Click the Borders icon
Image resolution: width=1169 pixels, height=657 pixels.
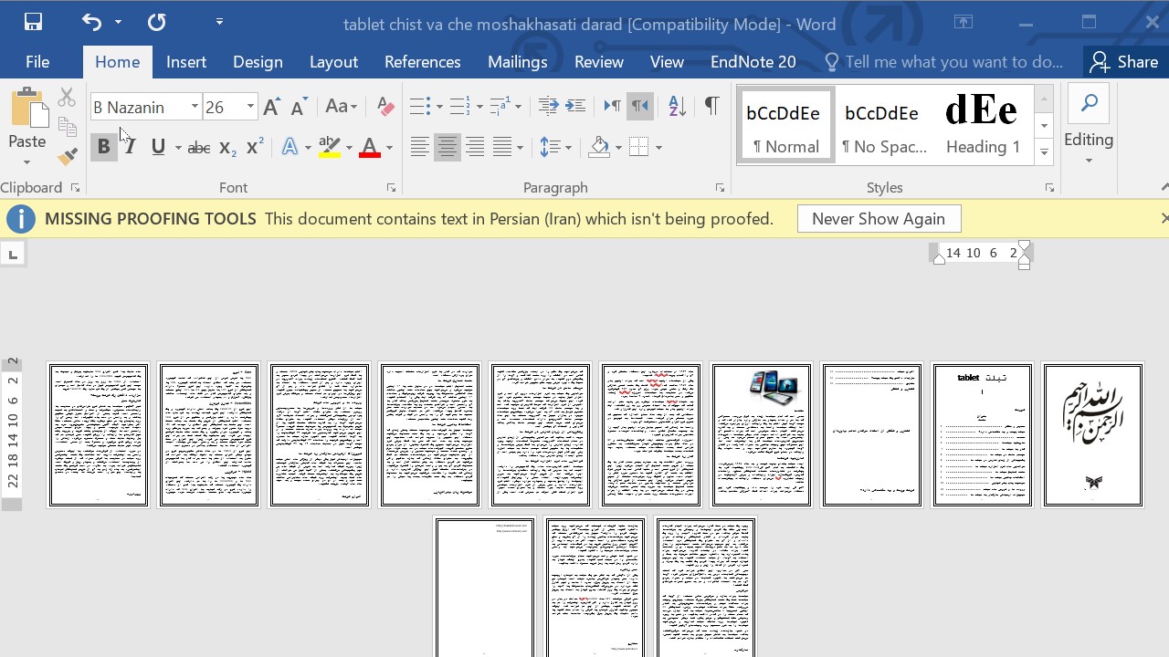639,147
